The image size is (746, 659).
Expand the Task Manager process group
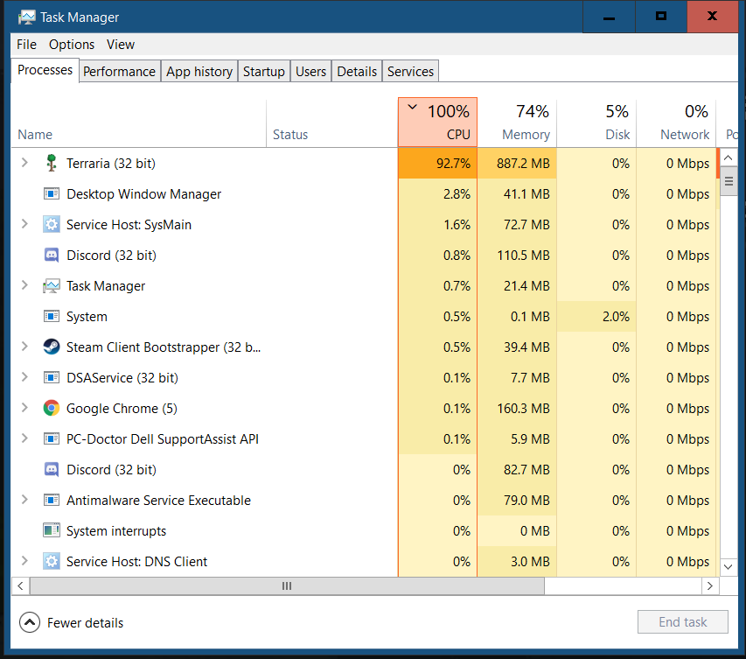(x=24, y=285)
